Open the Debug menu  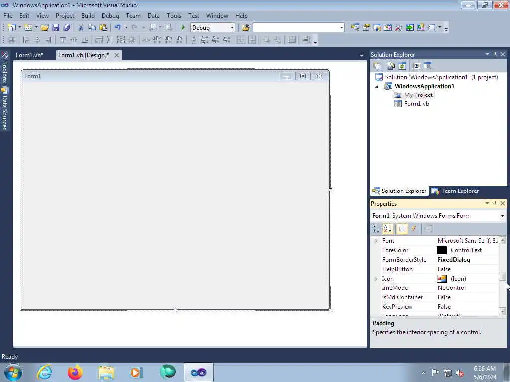point(110,15)
